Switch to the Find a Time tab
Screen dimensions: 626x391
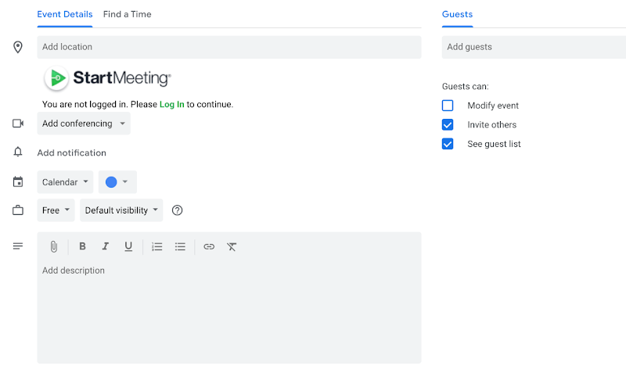(127, 14)
